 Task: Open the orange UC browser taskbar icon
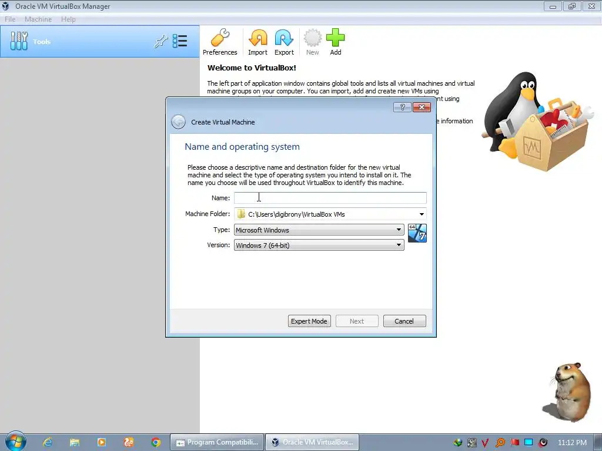[x=129, y=442]
